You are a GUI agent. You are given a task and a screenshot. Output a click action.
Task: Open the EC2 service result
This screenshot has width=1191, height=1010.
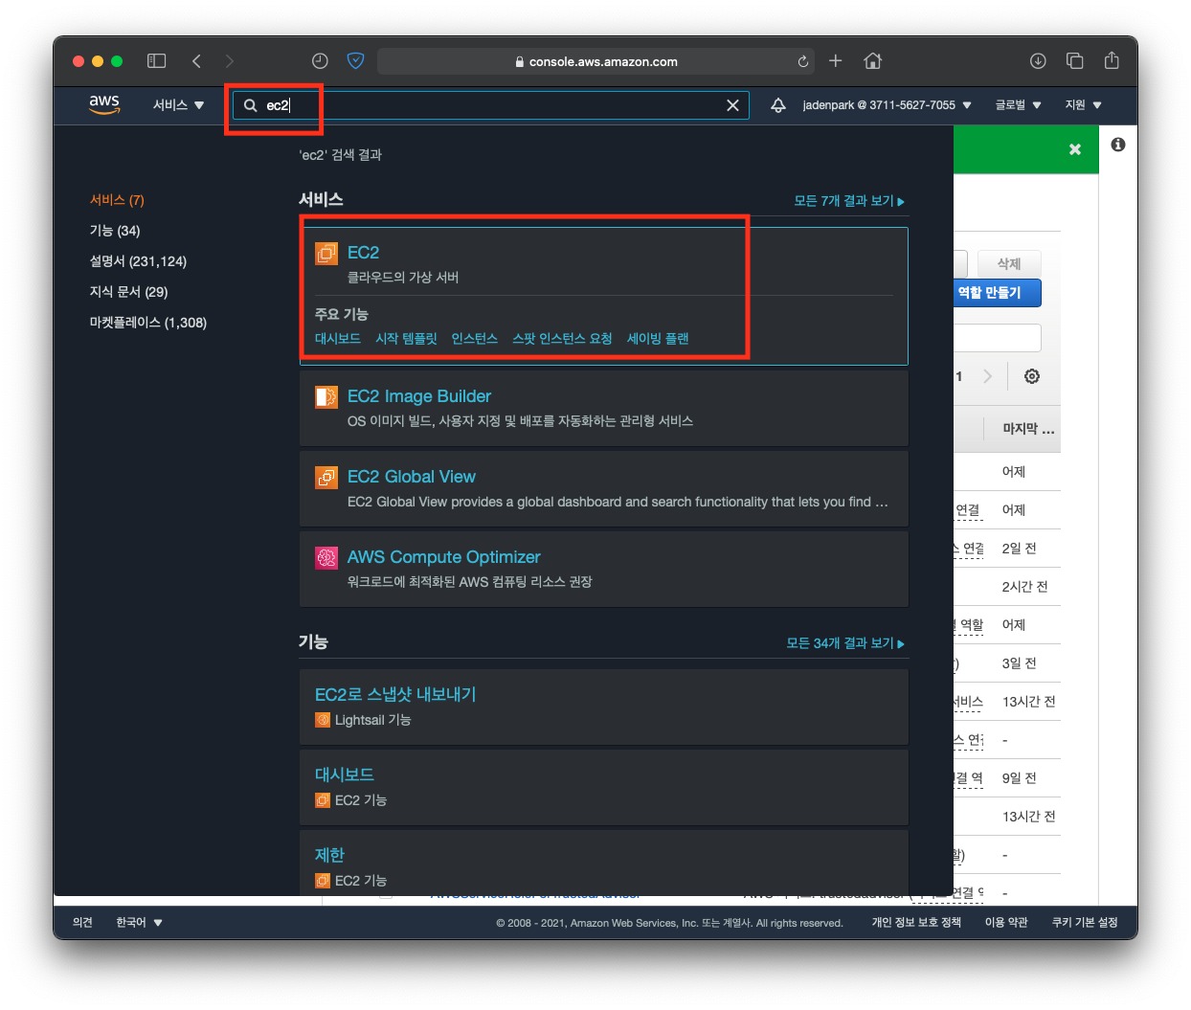click(363, 253)
